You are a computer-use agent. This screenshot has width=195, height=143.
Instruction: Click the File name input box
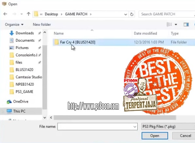[97, 126]
